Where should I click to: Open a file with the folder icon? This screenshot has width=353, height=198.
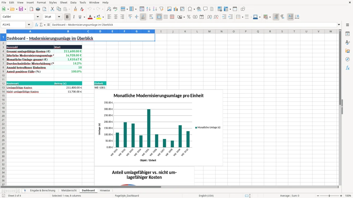click(12, 9)
